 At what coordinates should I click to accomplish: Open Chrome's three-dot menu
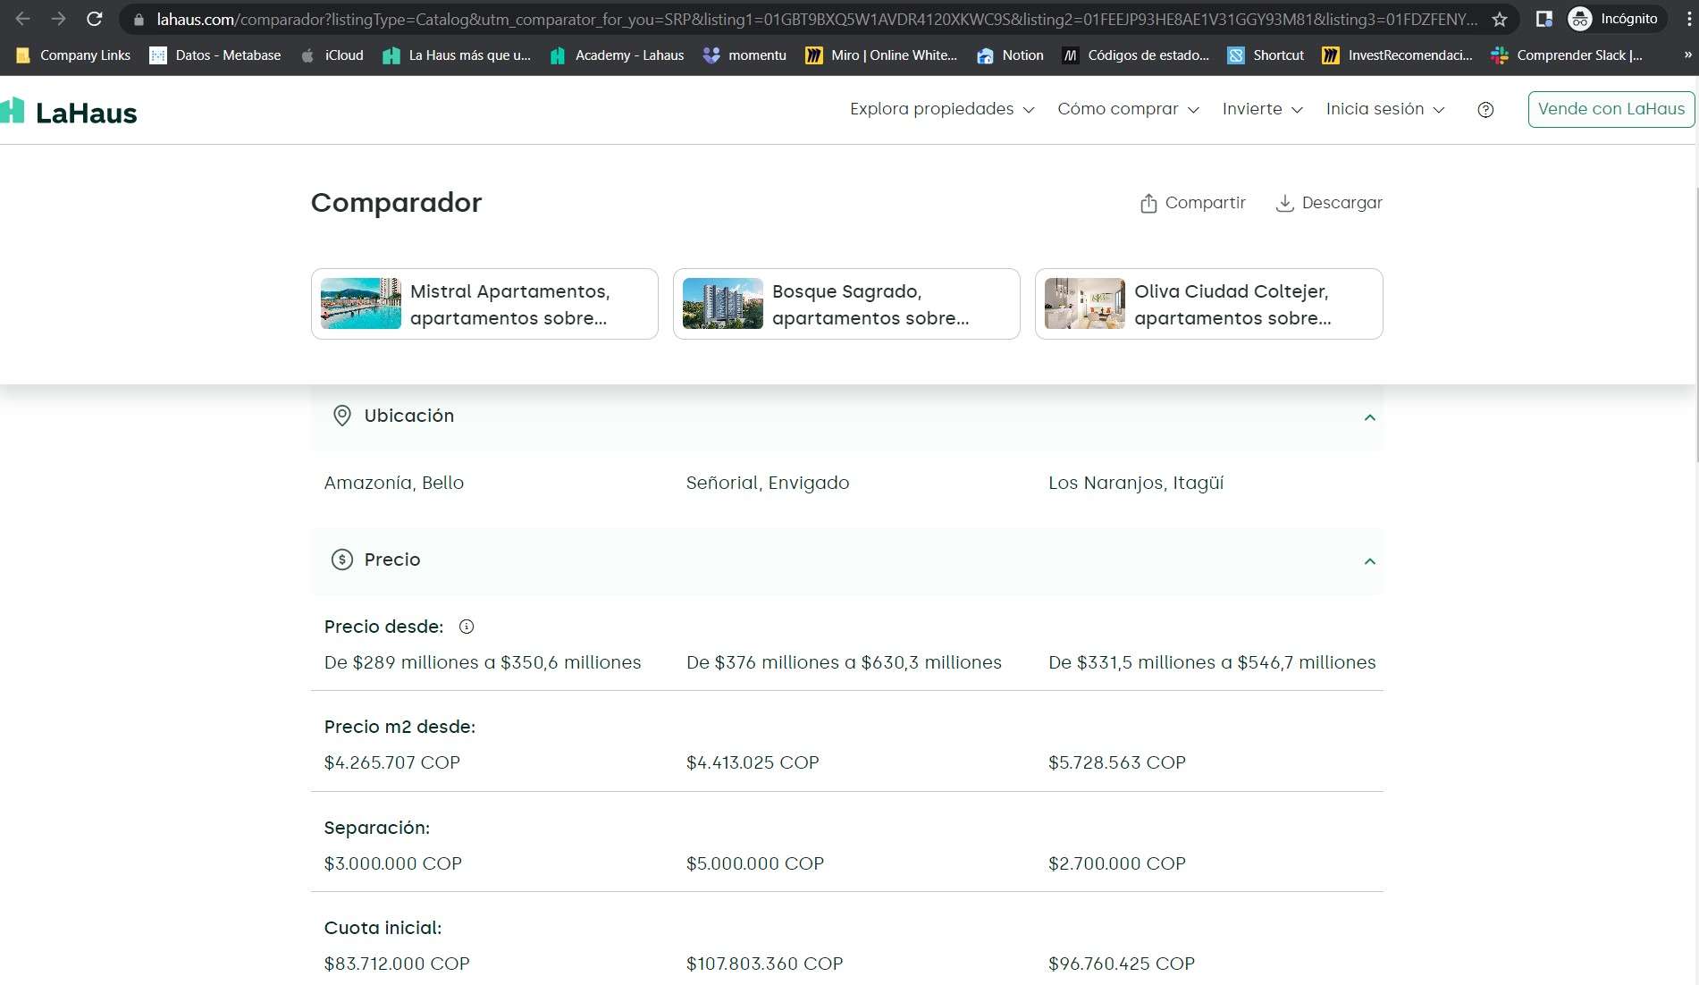click(1688, 19)
